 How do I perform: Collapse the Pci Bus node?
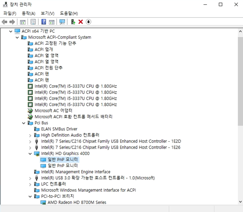coord(23,123)
